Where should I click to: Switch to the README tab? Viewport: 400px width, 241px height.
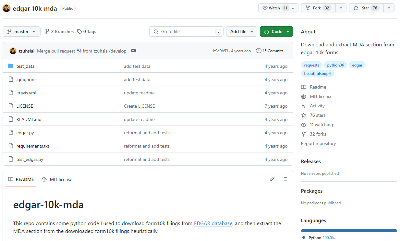(x=21, y=179)
